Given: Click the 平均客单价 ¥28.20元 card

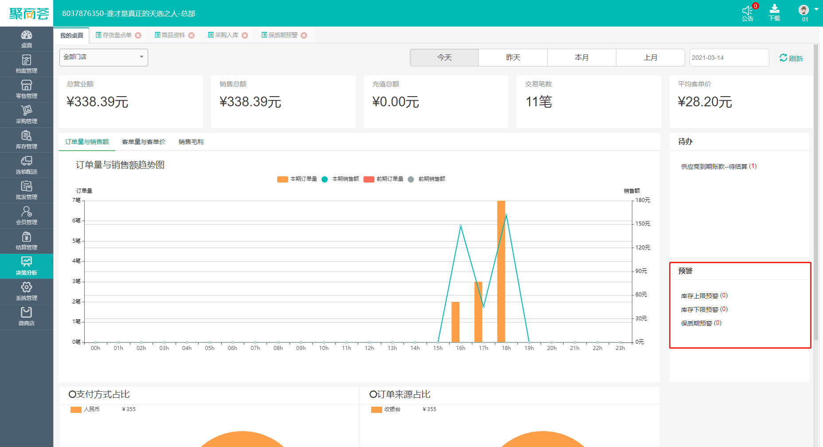Looking at the screenshot, I should pos(741,102).
